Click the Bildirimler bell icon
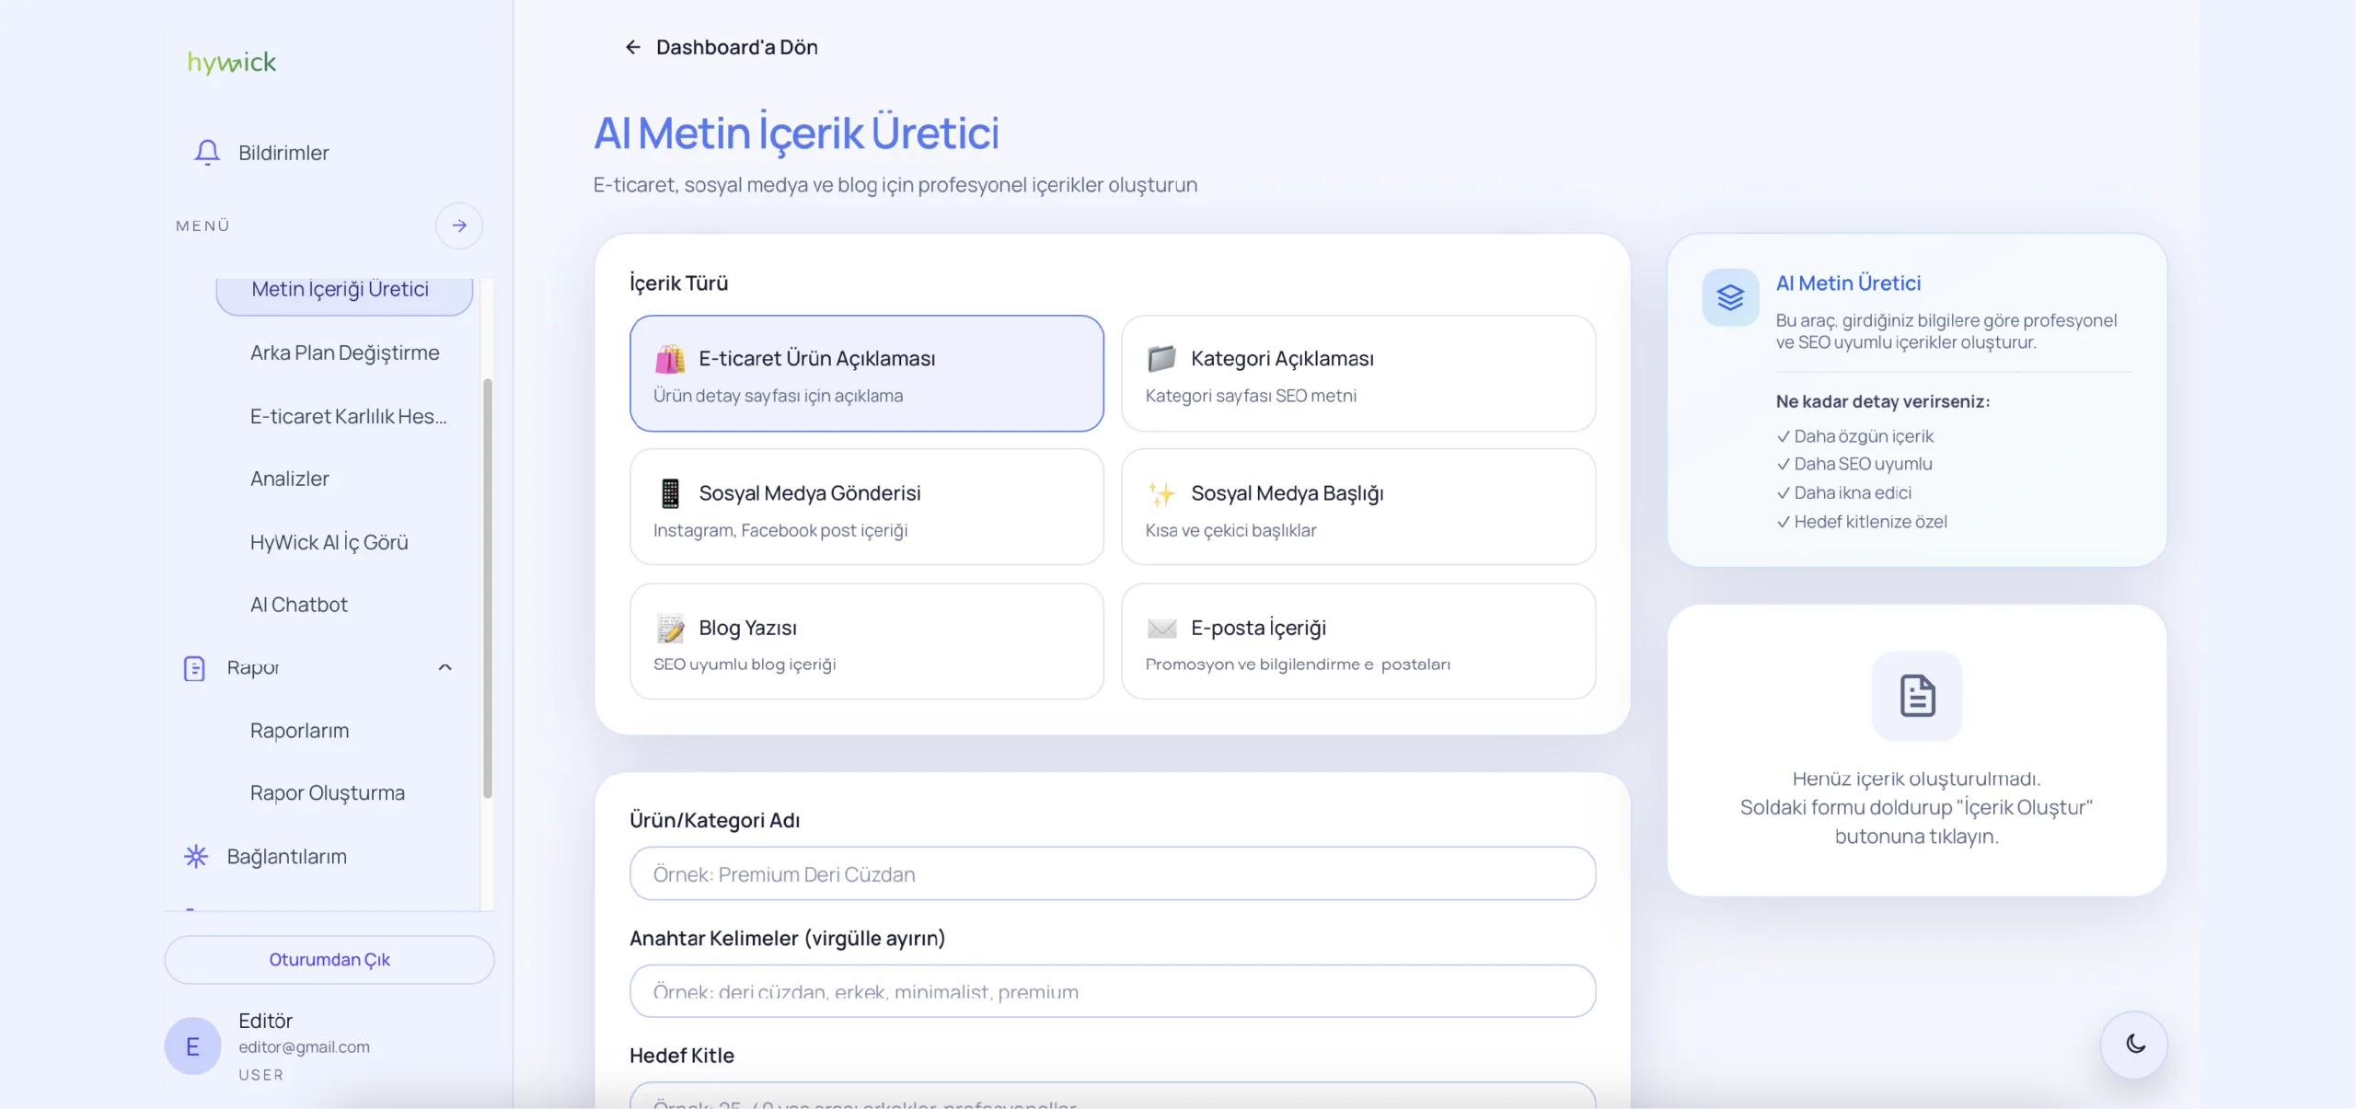2356x1109 pixels. 207,152
